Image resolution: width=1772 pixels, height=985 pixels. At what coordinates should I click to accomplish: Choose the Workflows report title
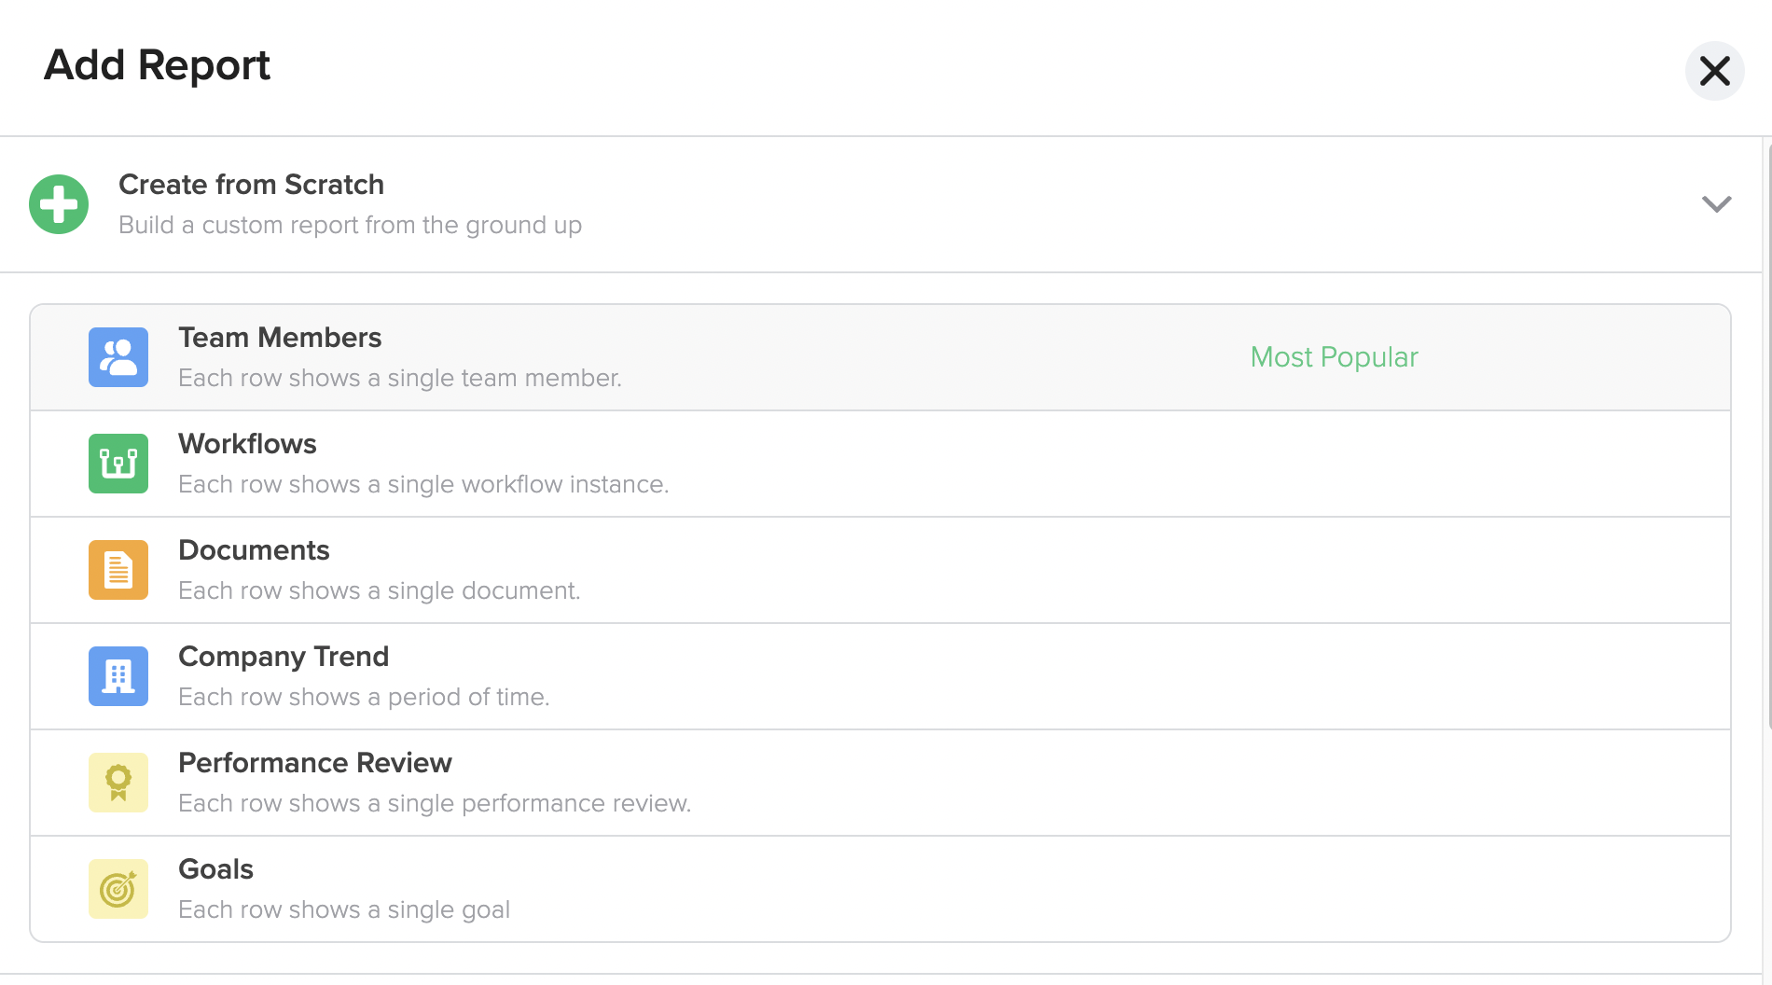(x=247, y=444)
